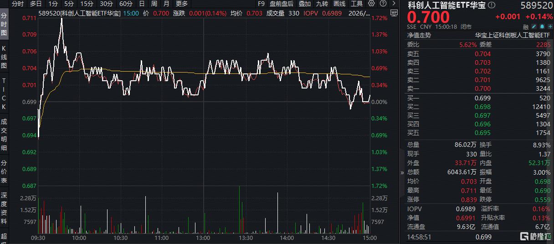Switch to 多日 multi-day tab
The height and width of the screenshot is (244, 554).
(36, 4)
